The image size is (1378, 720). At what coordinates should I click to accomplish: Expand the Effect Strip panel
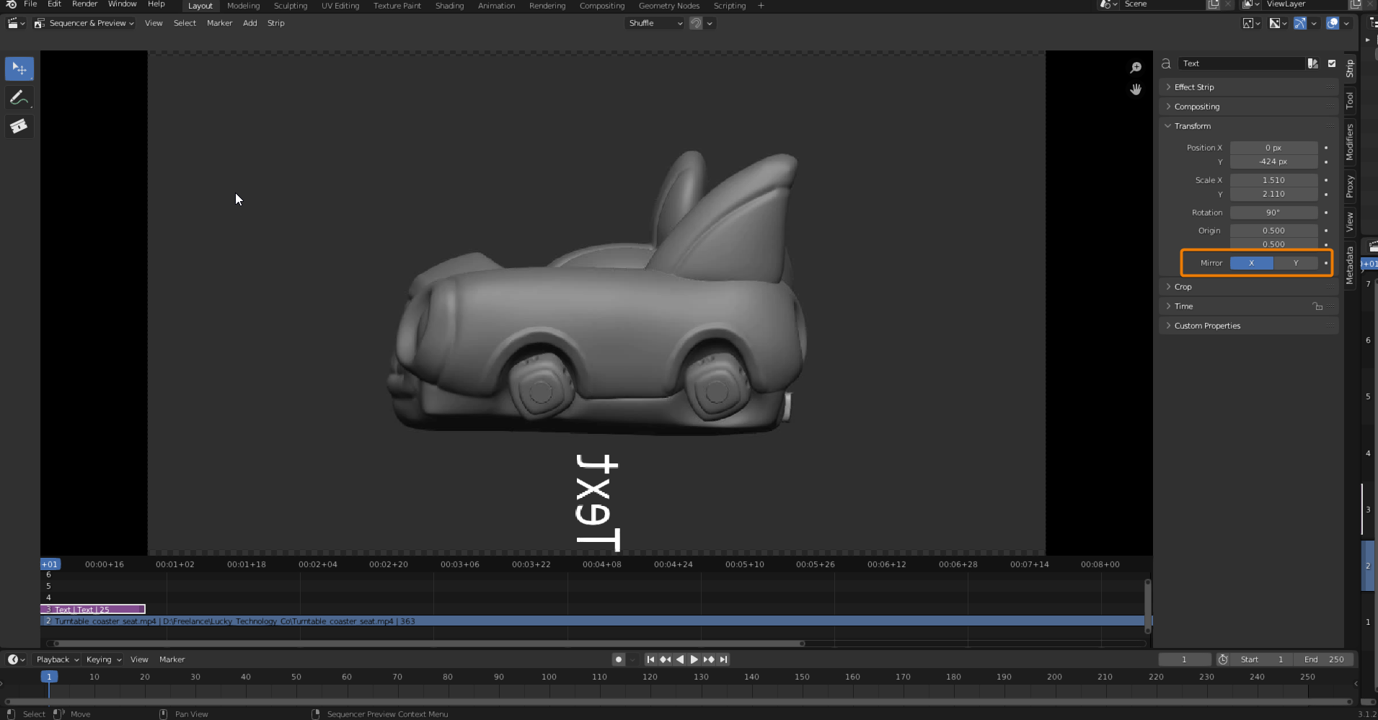tap(1193, 87)
